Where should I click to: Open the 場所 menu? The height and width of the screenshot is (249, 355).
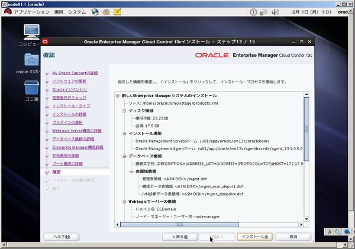59,12
